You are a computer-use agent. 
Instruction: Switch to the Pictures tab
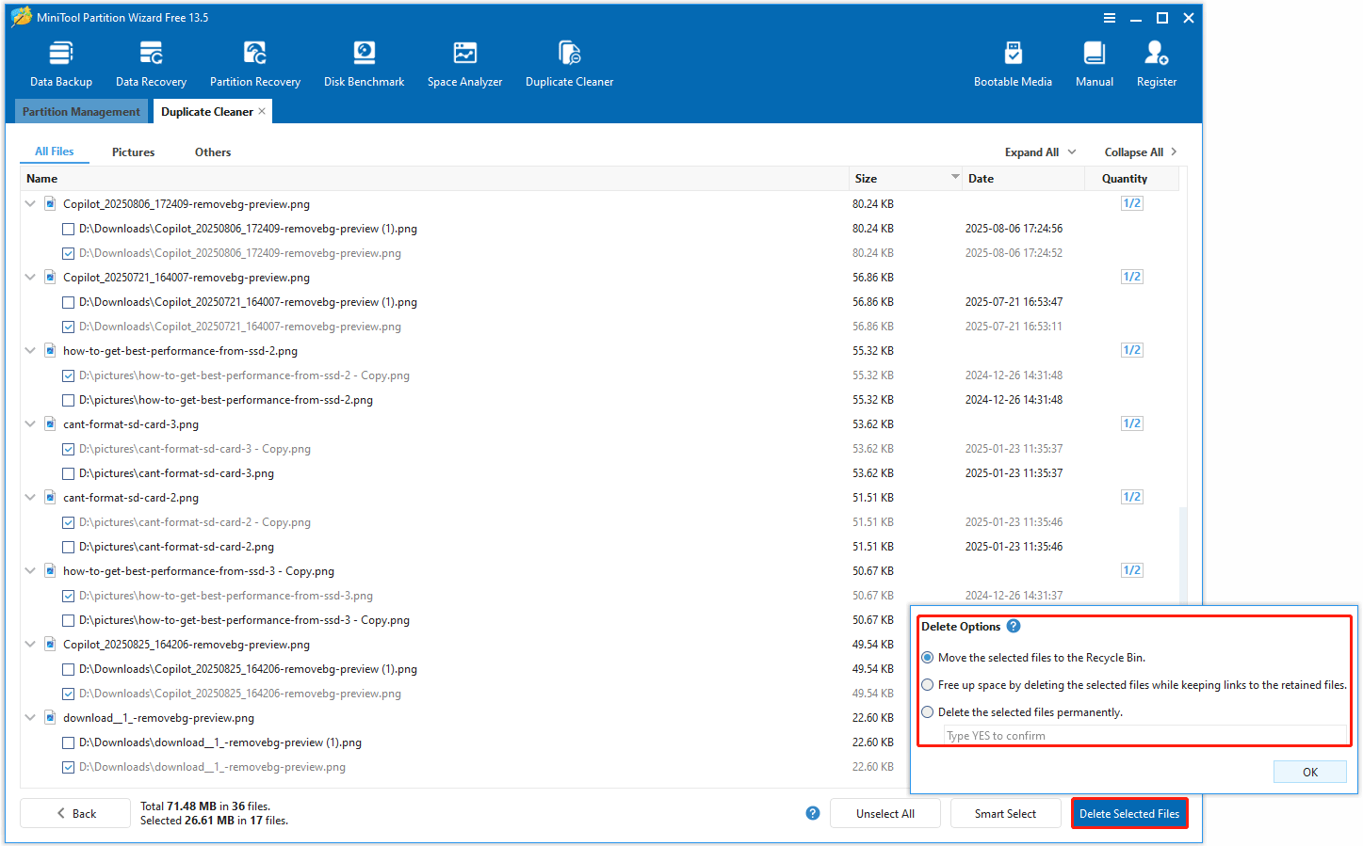tap(133, 152)
